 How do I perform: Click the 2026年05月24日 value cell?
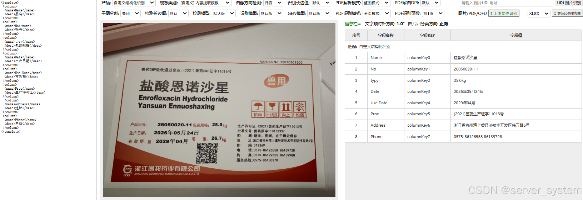click(x=516, y=91)
